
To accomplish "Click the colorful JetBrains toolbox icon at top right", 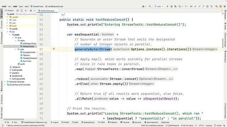I will tap(225, 6).
